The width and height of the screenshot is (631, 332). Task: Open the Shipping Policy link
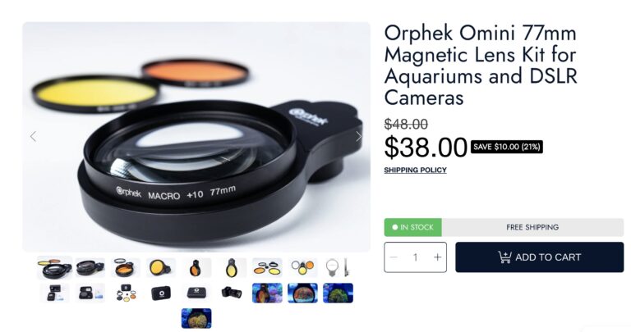tap(415, 171)
